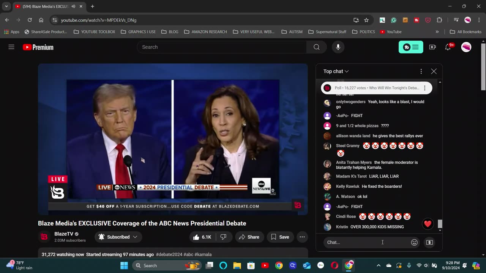Expand the Top chat mode dropdown
The width and height of the screenshot is (486, 273).
point(336,71)
